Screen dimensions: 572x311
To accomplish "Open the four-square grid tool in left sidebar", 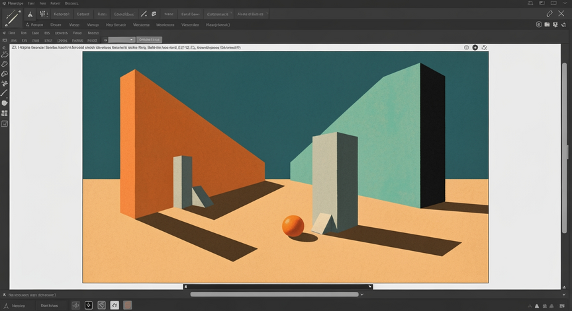I will click(x=5, y=113).
